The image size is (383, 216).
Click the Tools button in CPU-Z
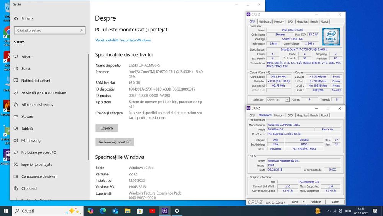(x=295, y=202)
